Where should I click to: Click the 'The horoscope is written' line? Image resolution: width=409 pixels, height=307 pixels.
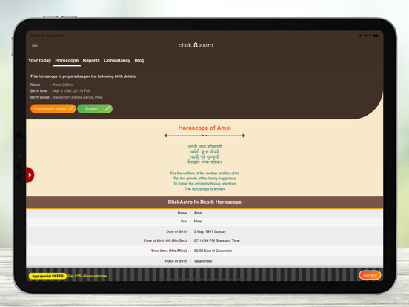point(204,189)
